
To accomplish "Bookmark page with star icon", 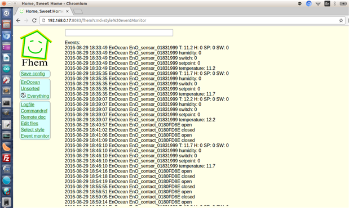I will point(341,20).
